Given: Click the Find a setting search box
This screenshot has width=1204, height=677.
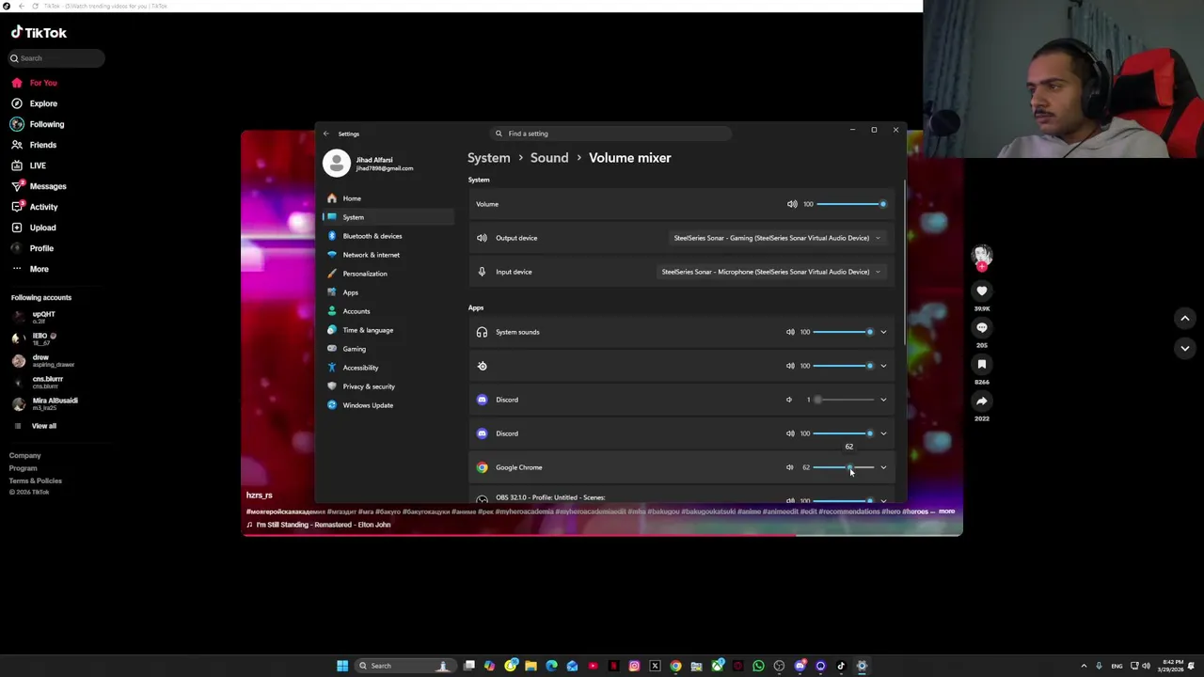Looking at the screenshot, I should [610, 134].
